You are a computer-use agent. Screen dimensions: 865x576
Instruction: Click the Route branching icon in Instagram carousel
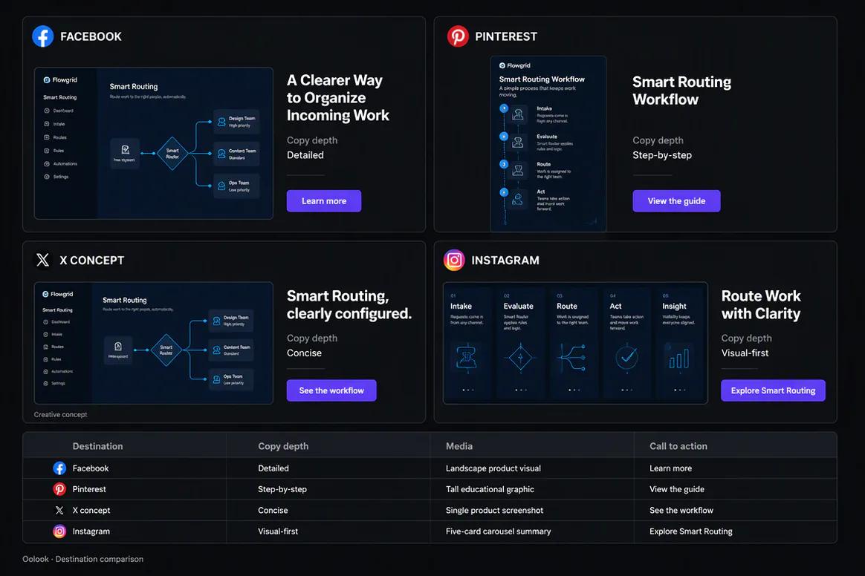(572, 357)
